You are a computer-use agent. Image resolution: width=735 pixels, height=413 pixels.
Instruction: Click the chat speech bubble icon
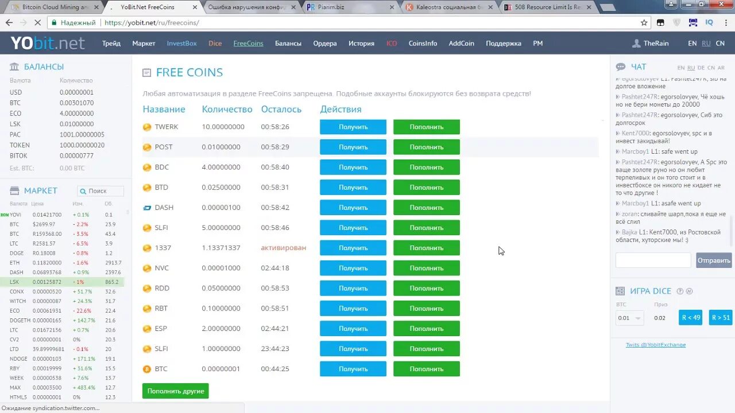(620, 67)
